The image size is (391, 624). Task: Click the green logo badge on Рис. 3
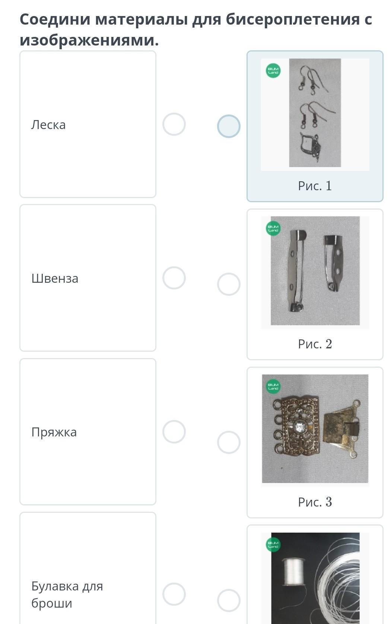coord(273,386)
